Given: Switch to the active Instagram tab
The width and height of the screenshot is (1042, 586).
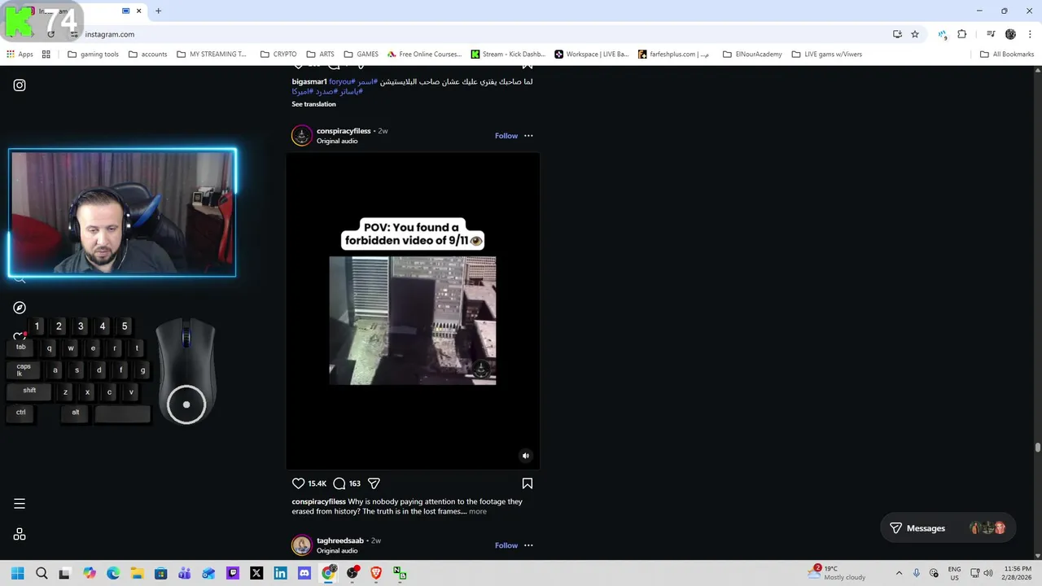Looking at the screenshot, I should (78, 11).
